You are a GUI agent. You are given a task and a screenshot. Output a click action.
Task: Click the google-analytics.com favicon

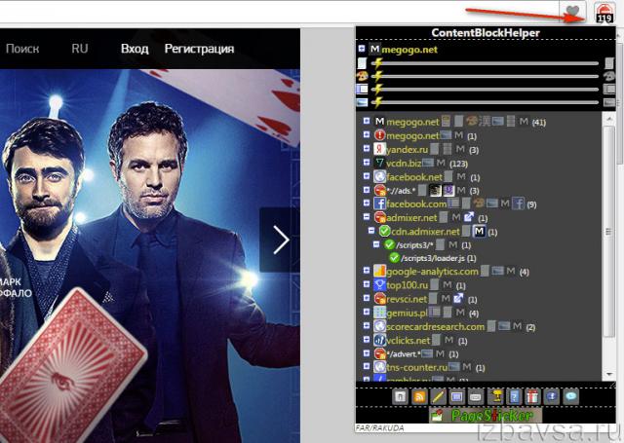pos(380,271)
